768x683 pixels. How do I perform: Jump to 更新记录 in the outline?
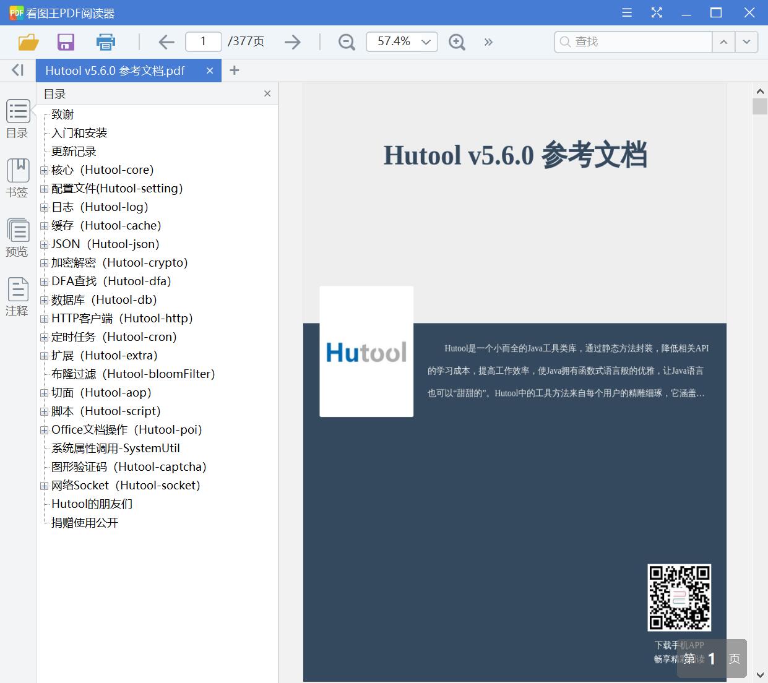(x=74, y=152)
